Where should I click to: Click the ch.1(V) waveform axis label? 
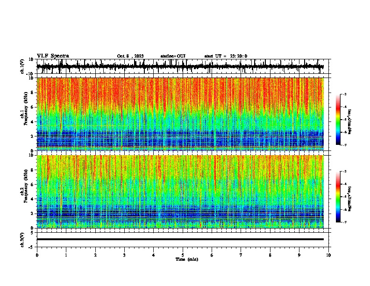click(x=22, y=66)
